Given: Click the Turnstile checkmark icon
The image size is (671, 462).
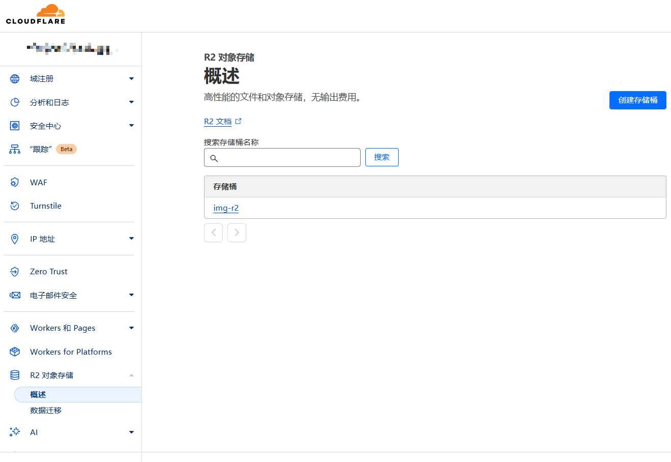Looking at the screenshot, I should pyautogui.click(x=15, y=206).
